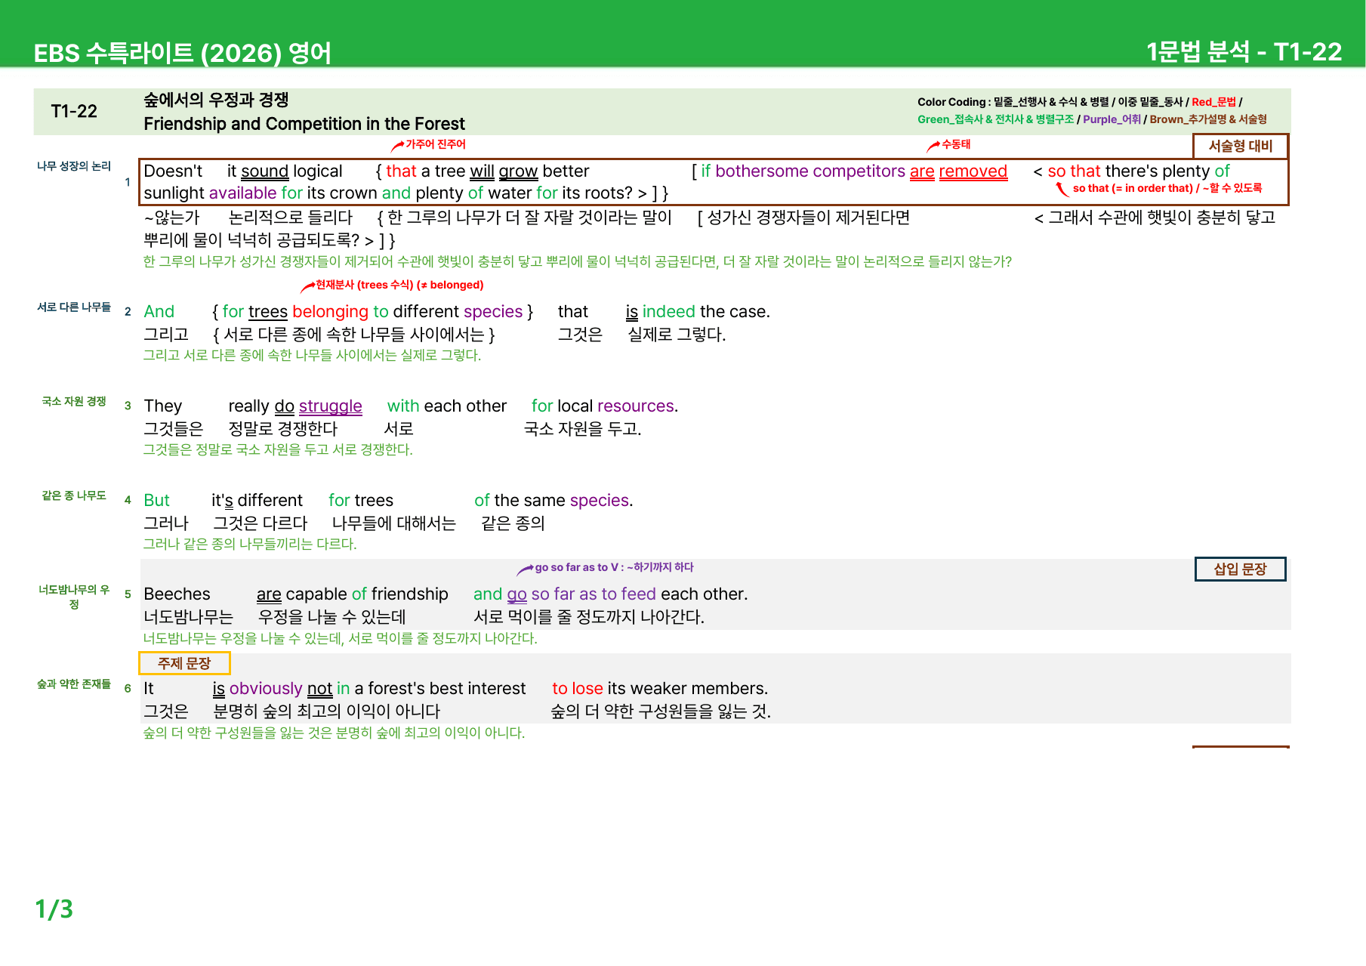1366x966 pixels.
Task: Click the phrase 'it's different' in sentence 4
Action: (x=257, y=501)
